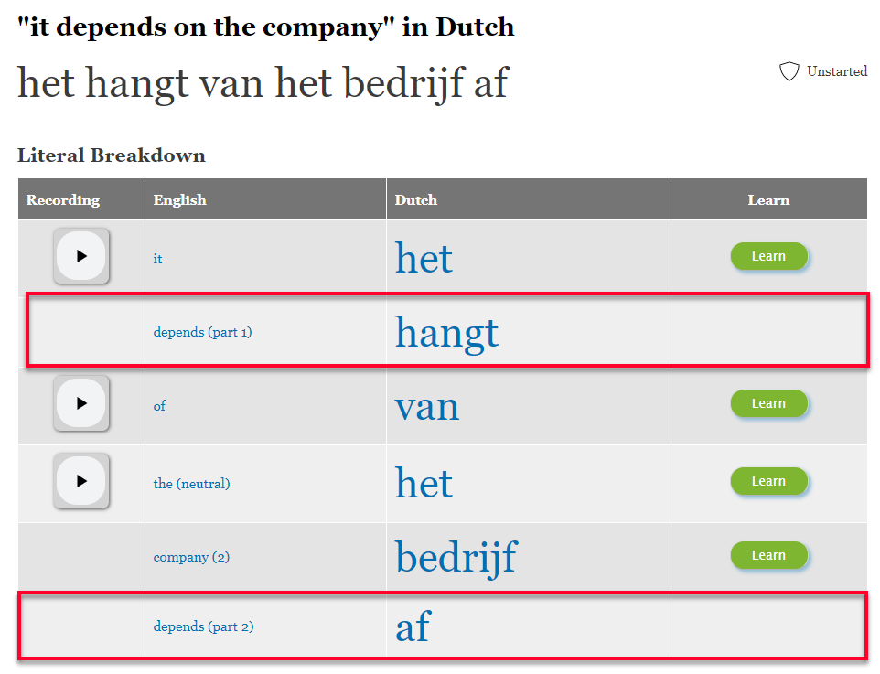
Task: Click the Learn button for "bedrijf"
Action: 769,556
